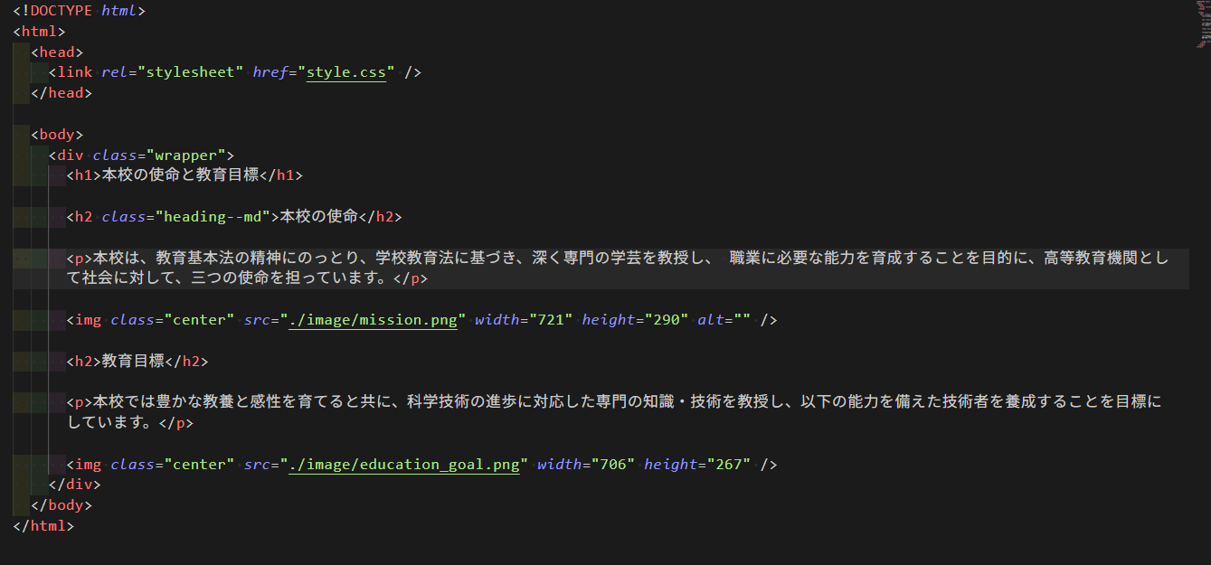Place cursor on the DOCTYPE html line
The height and width of the screenshot is (565, 1211).
[x=80, y=11]
